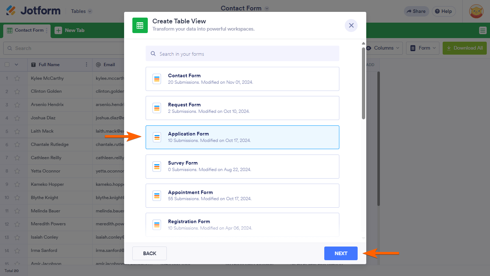The image size is (490, 276).
Task: Add a New Tab
Action: [70, 31]
